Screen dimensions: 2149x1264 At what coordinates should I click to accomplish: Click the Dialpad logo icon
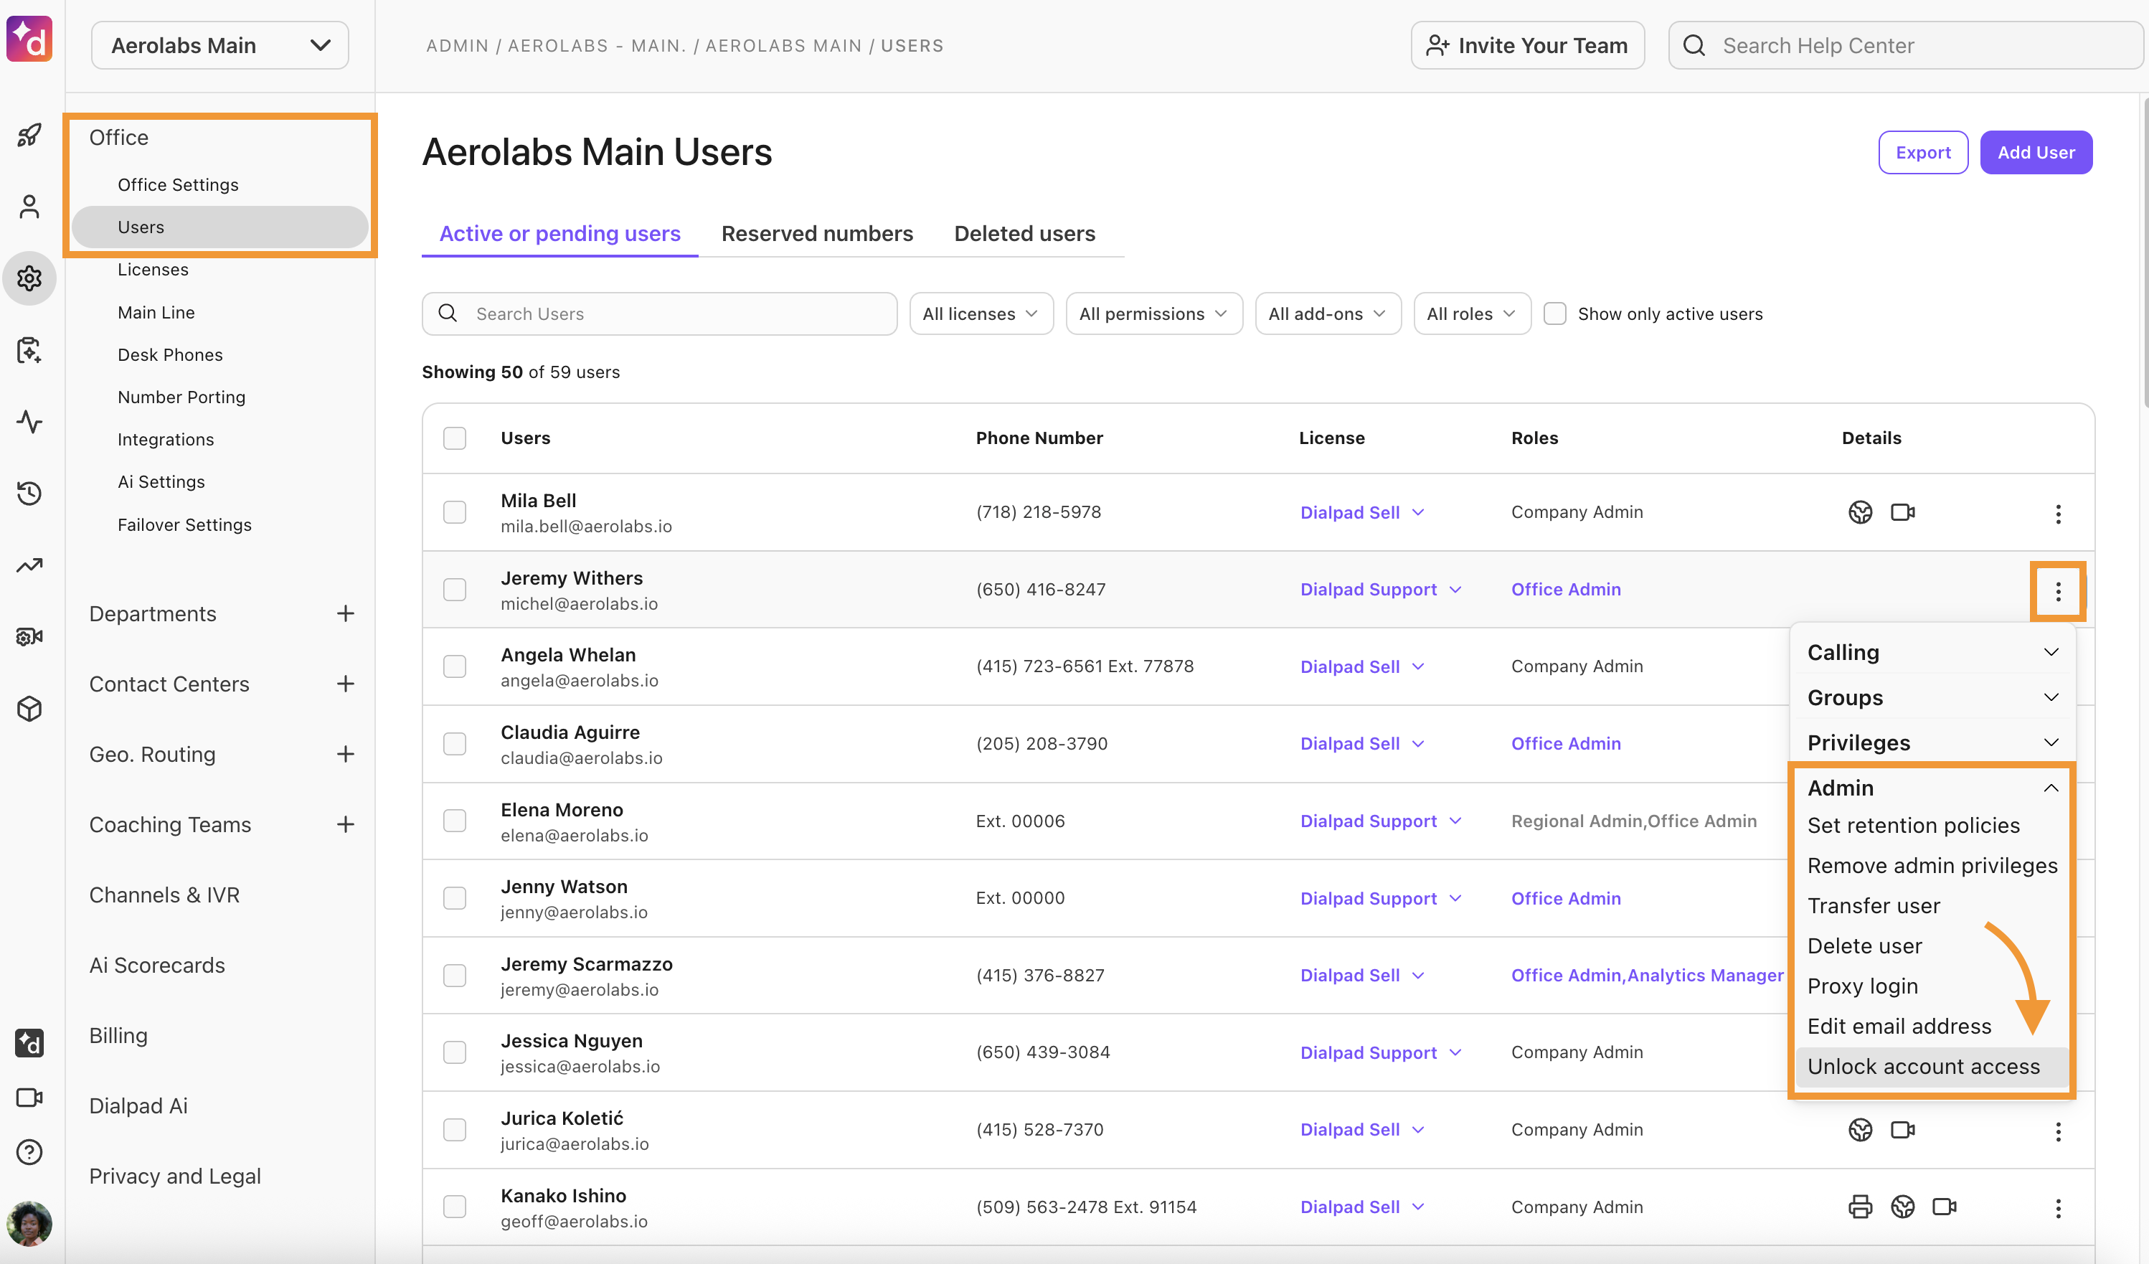29,39
